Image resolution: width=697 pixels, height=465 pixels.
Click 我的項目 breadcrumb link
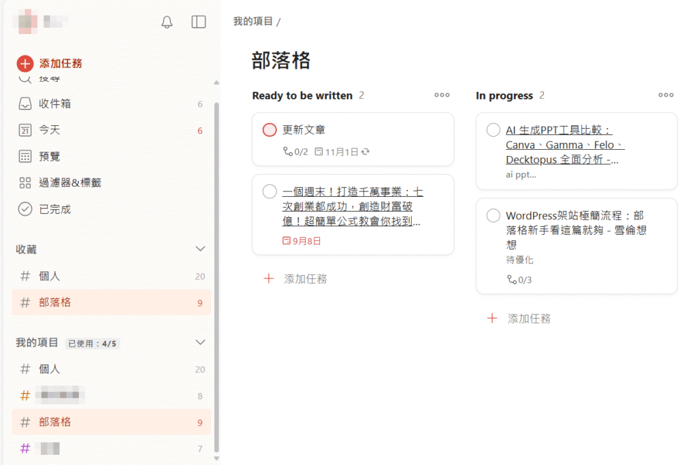pyautogui.click(x=253, y=21)
